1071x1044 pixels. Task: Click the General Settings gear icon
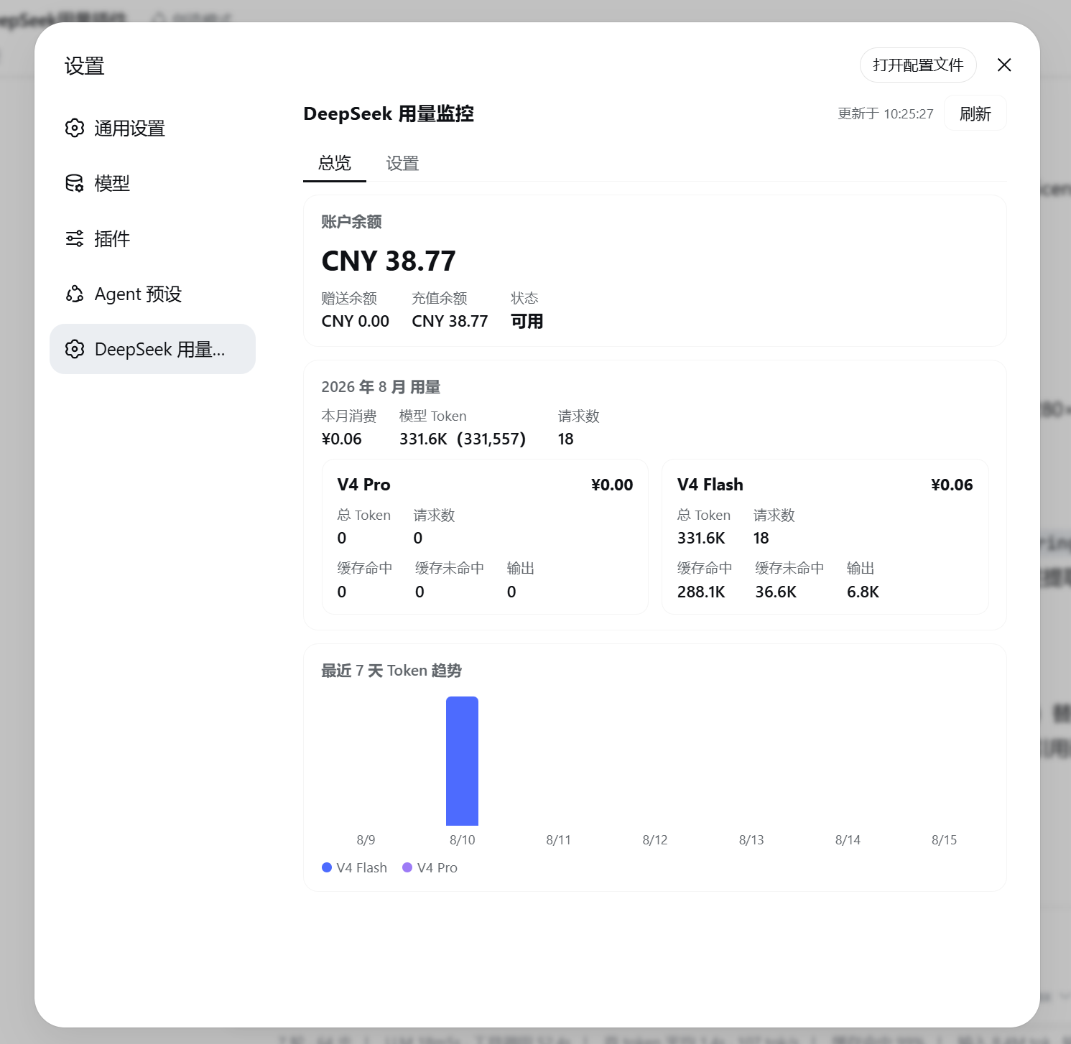click(75, 128)
